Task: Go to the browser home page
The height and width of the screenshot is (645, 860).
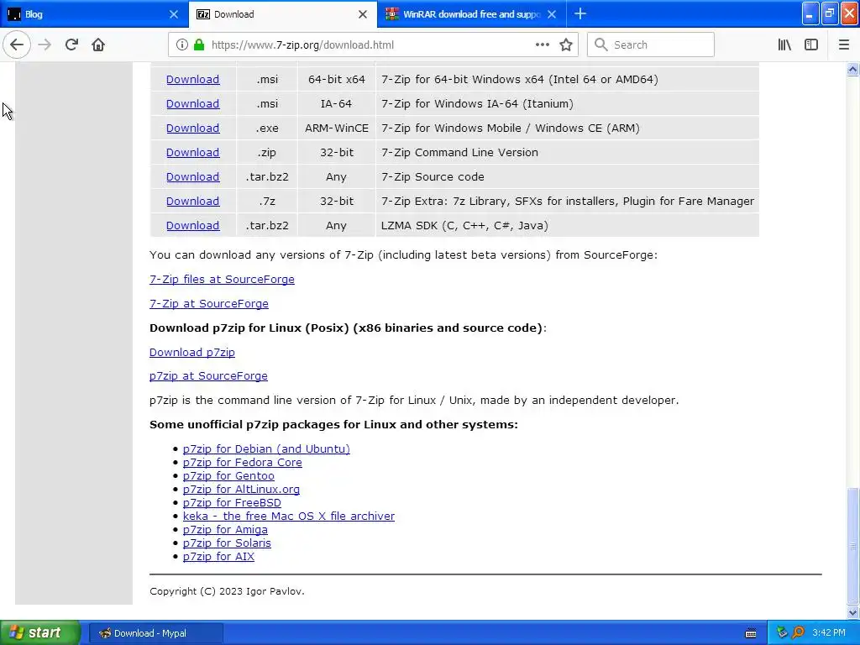Action: (98, 45)
